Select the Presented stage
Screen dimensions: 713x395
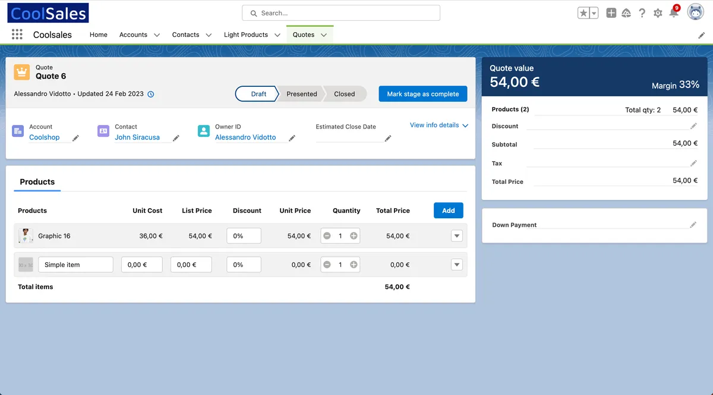click(302, 94)
